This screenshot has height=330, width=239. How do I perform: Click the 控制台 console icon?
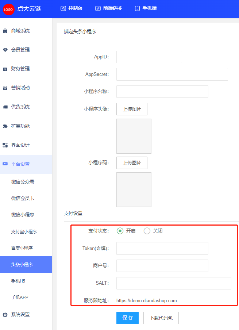[x=63, y=8]
